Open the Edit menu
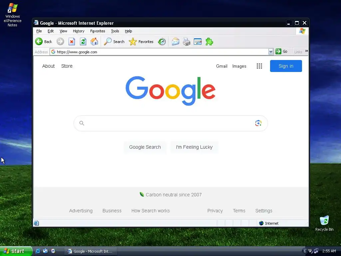The width and height of the screenshot is (341, 256). [x=51, y=31]
